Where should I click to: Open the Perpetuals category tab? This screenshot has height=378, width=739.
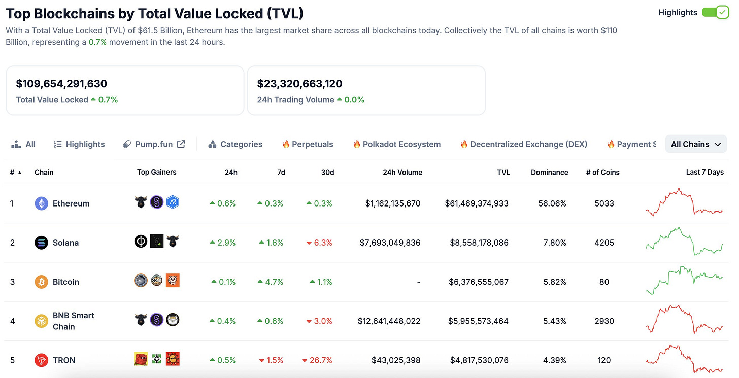click(x=308, y=144)
